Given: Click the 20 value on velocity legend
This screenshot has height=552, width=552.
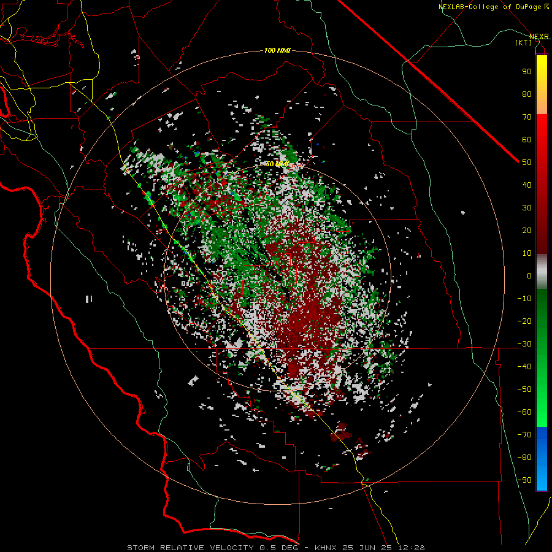Looking at the screenshot, I should point(527,230).
